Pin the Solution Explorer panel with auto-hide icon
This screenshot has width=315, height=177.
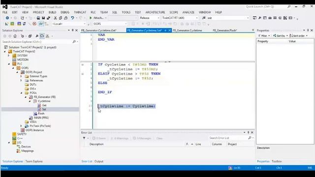pyautogui.click(x=72, y=30)
